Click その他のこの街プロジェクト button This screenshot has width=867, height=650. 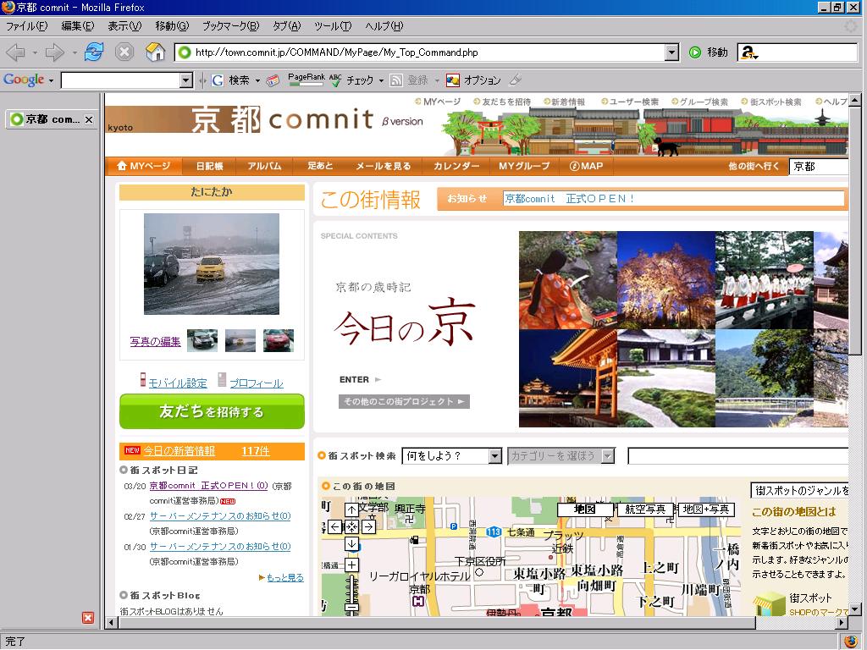(x=404, y=401)
